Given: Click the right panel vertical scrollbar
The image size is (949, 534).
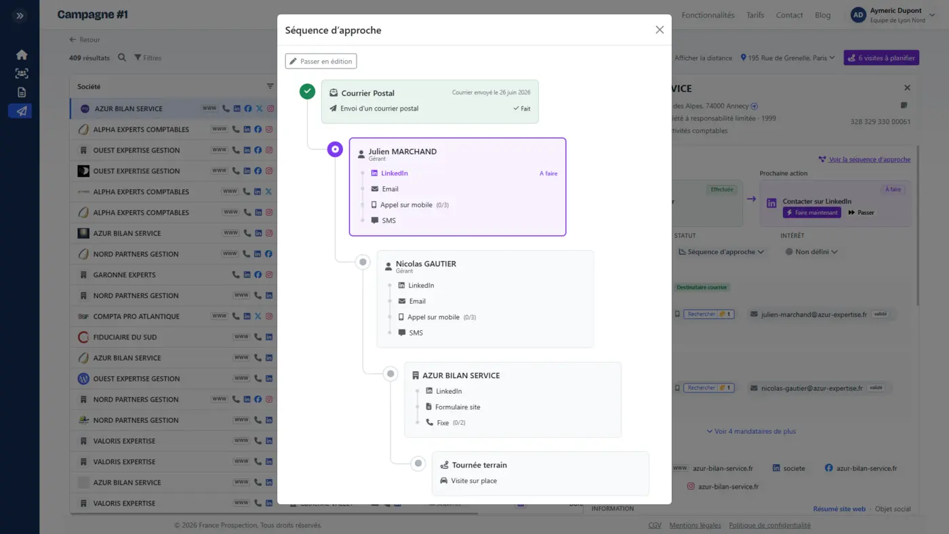Looking at the screenshot, I should (x=918, y=224).
